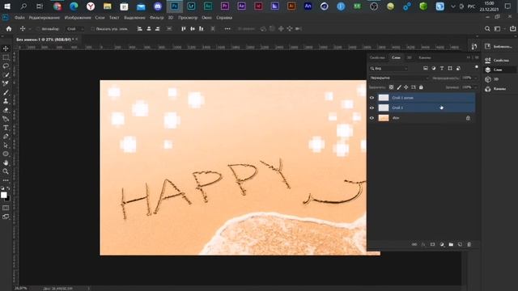Open the Изображение menu
Viewport: 518px width, 291px height.
78,18
